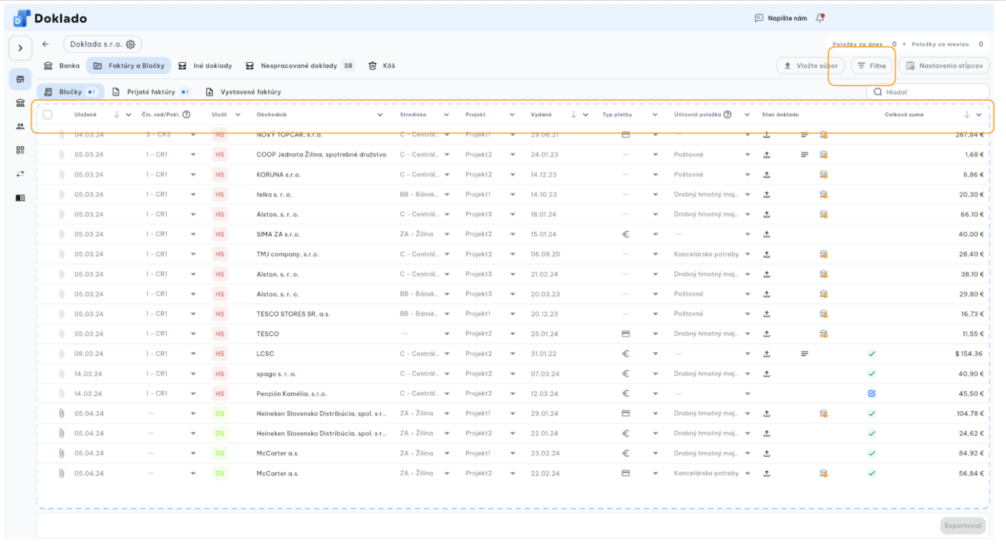
Task: Click the Napíšte nám chat icon
Action: pos(759,18)
